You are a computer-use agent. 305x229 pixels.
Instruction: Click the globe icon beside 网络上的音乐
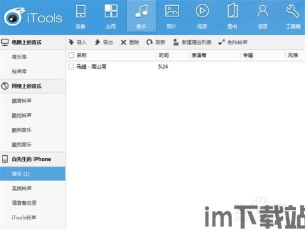(5, 86)
